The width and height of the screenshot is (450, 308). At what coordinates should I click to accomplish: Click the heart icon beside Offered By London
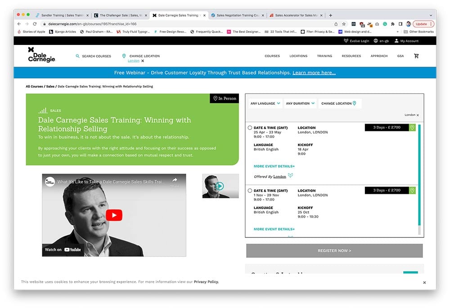click(x=290, y=175)
